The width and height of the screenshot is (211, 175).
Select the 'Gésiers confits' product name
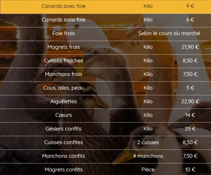(x=63, y=129)
